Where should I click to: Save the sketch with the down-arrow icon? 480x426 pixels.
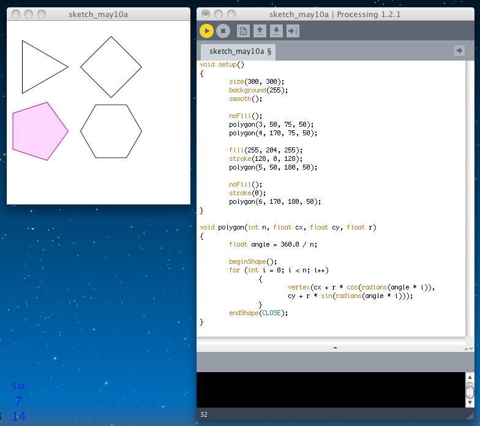click(x=276, y=31)
